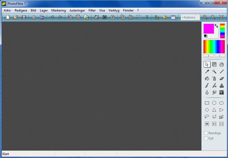Open the Arkiv menu
The image size is (228, 158).
pos(7,10)
